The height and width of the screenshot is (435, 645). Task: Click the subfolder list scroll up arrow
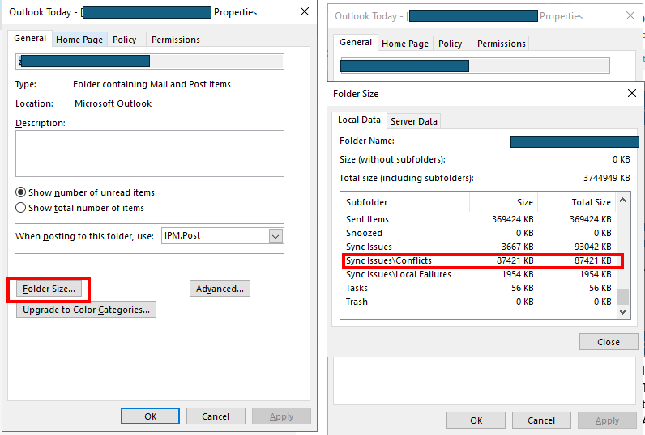click(x=623, y=200)
